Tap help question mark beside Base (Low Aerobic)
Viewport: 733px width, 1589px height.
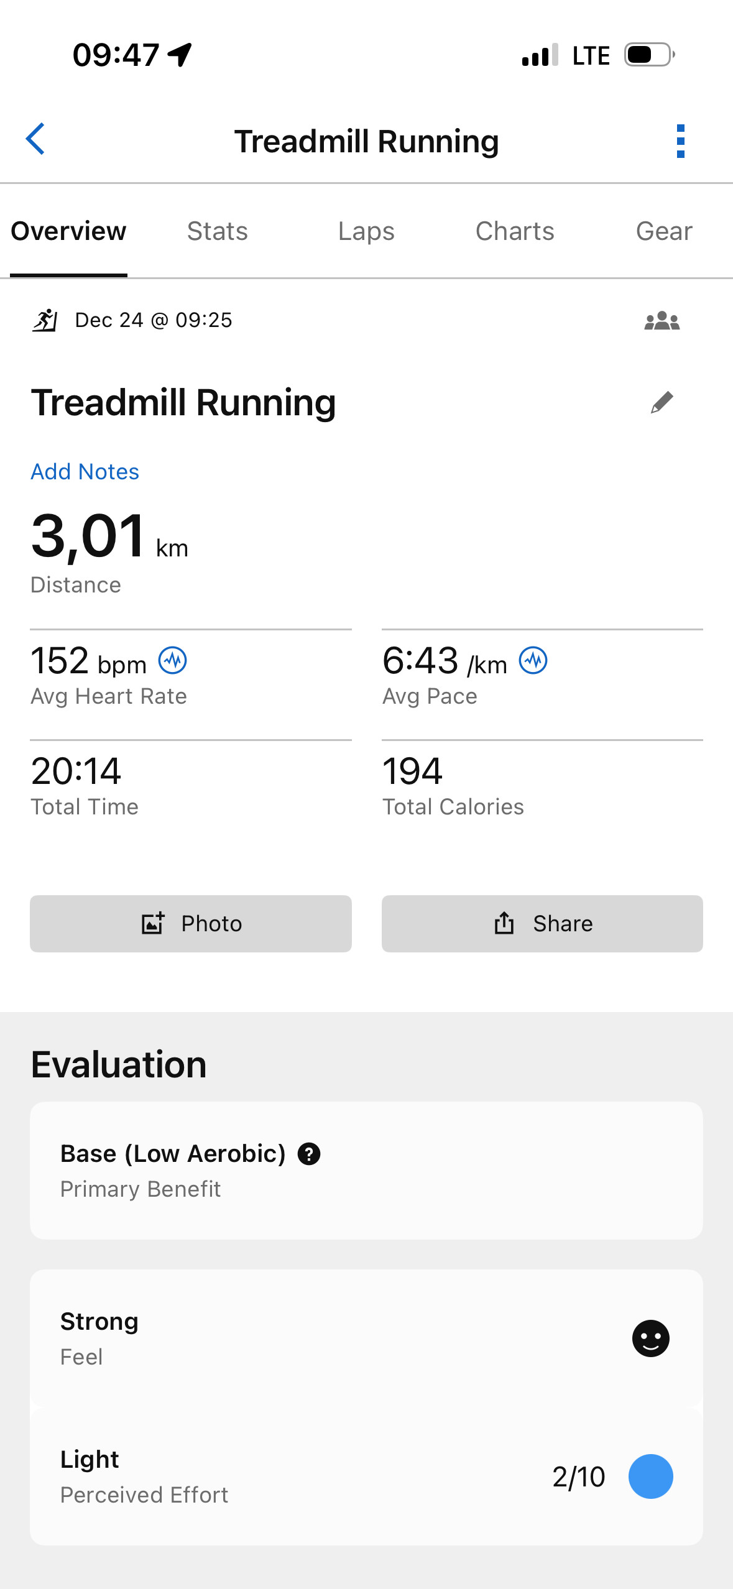pos(309,1154)
